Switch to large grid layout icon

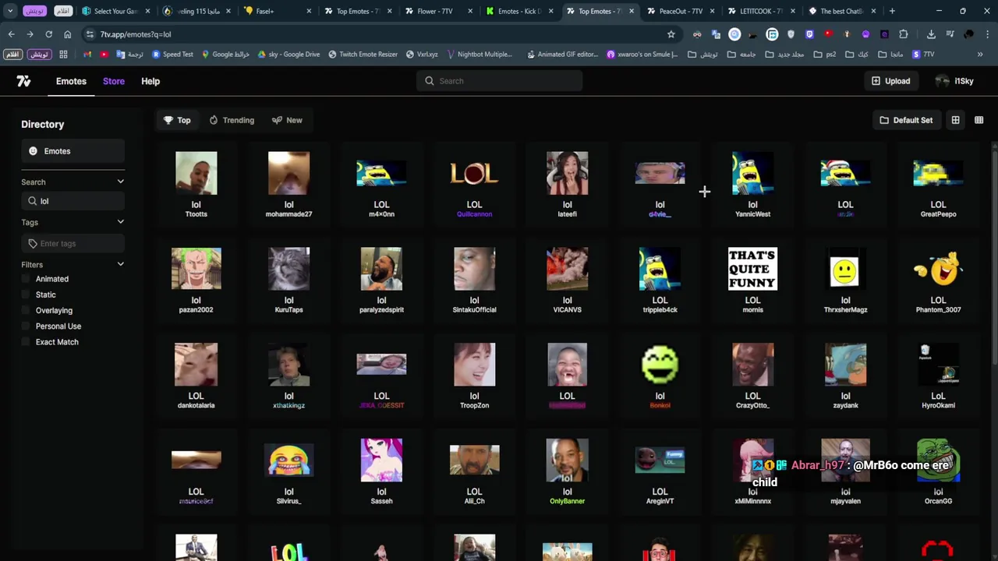coord(955,120)
